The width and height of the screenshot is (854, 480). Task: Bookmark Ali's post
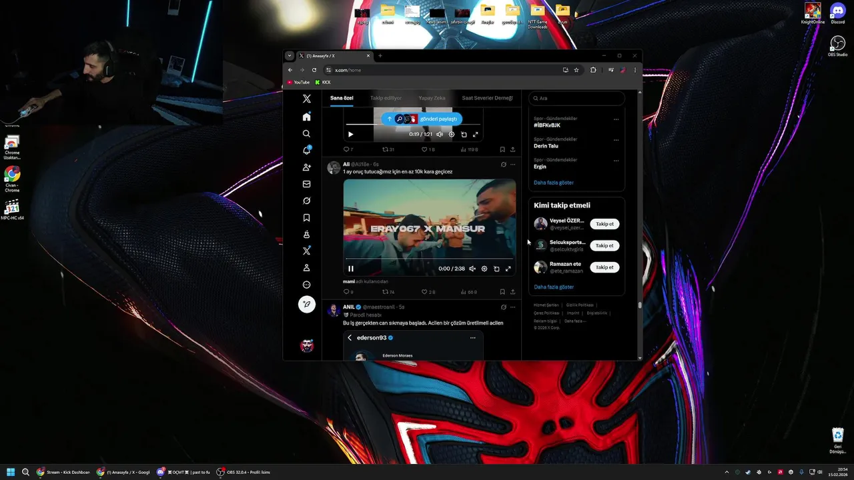(502, 292)
